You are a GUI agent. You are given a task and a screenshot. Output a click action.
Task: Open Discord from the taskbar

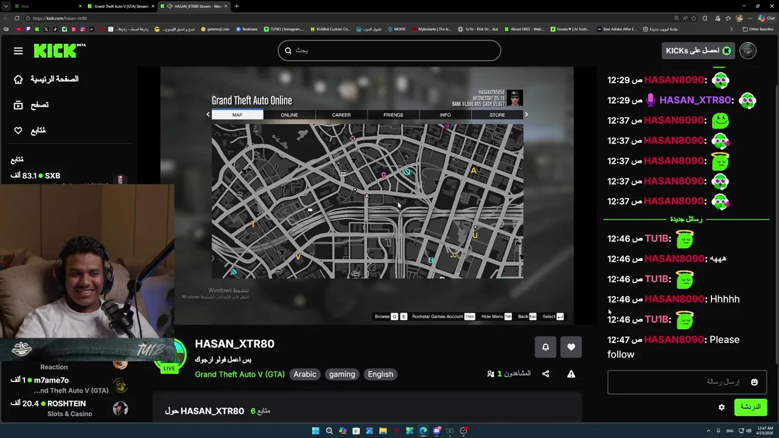pos(436,431)
